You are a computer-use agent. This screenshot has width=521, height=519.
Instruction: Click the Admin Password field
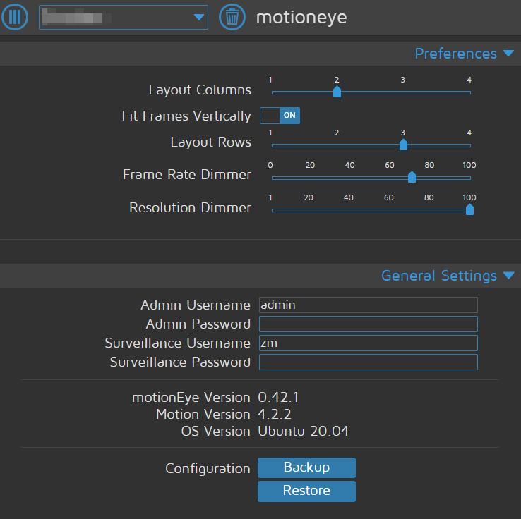click(x=368, y=324)
